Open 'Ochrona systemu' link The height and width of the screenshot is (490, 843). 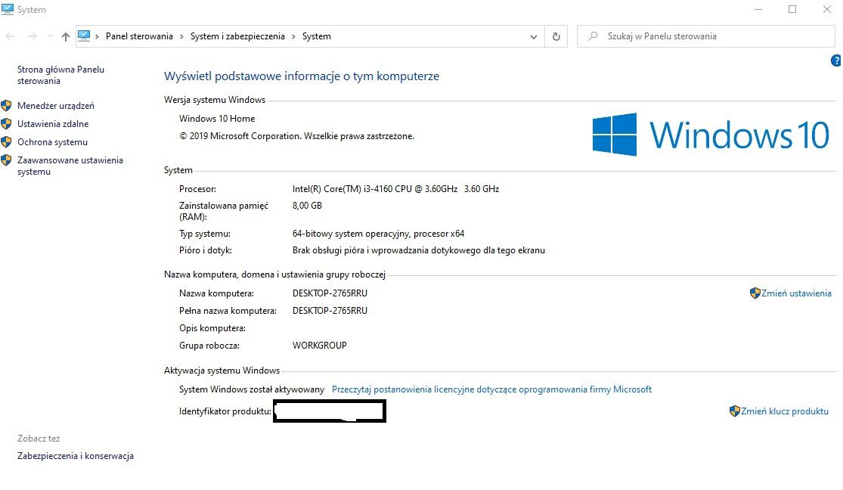(53, 142)
